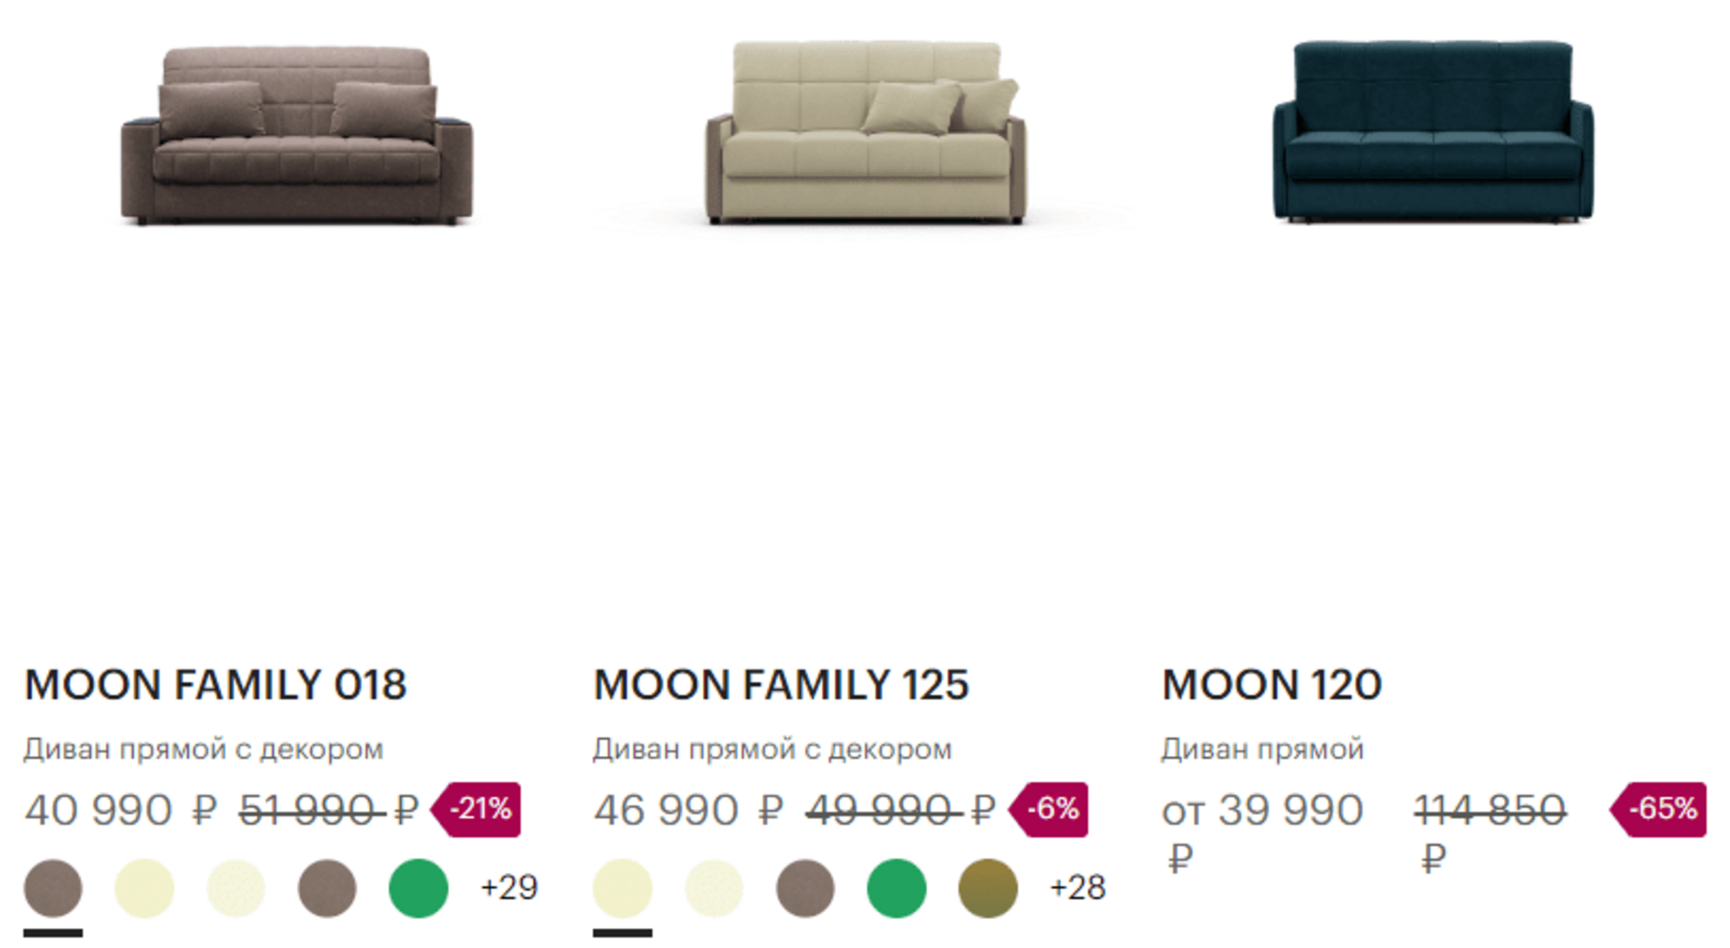Viewport: 1730px width, 948px height.
Task: Open the MOON 120 product title
Action: coord(1271,685)
